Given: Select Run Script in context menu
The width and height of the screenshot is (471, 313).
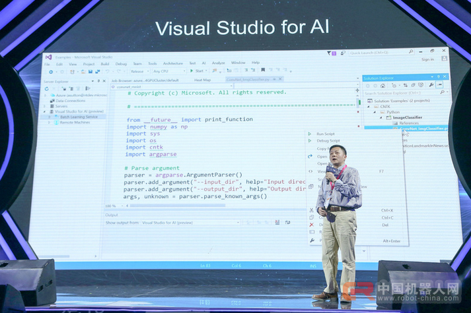Looking at the screenshot, I should [x=326, y=134].
